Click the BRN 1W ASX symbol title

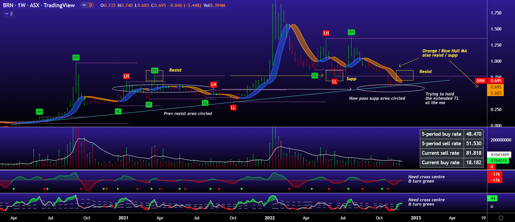[39, 5]
